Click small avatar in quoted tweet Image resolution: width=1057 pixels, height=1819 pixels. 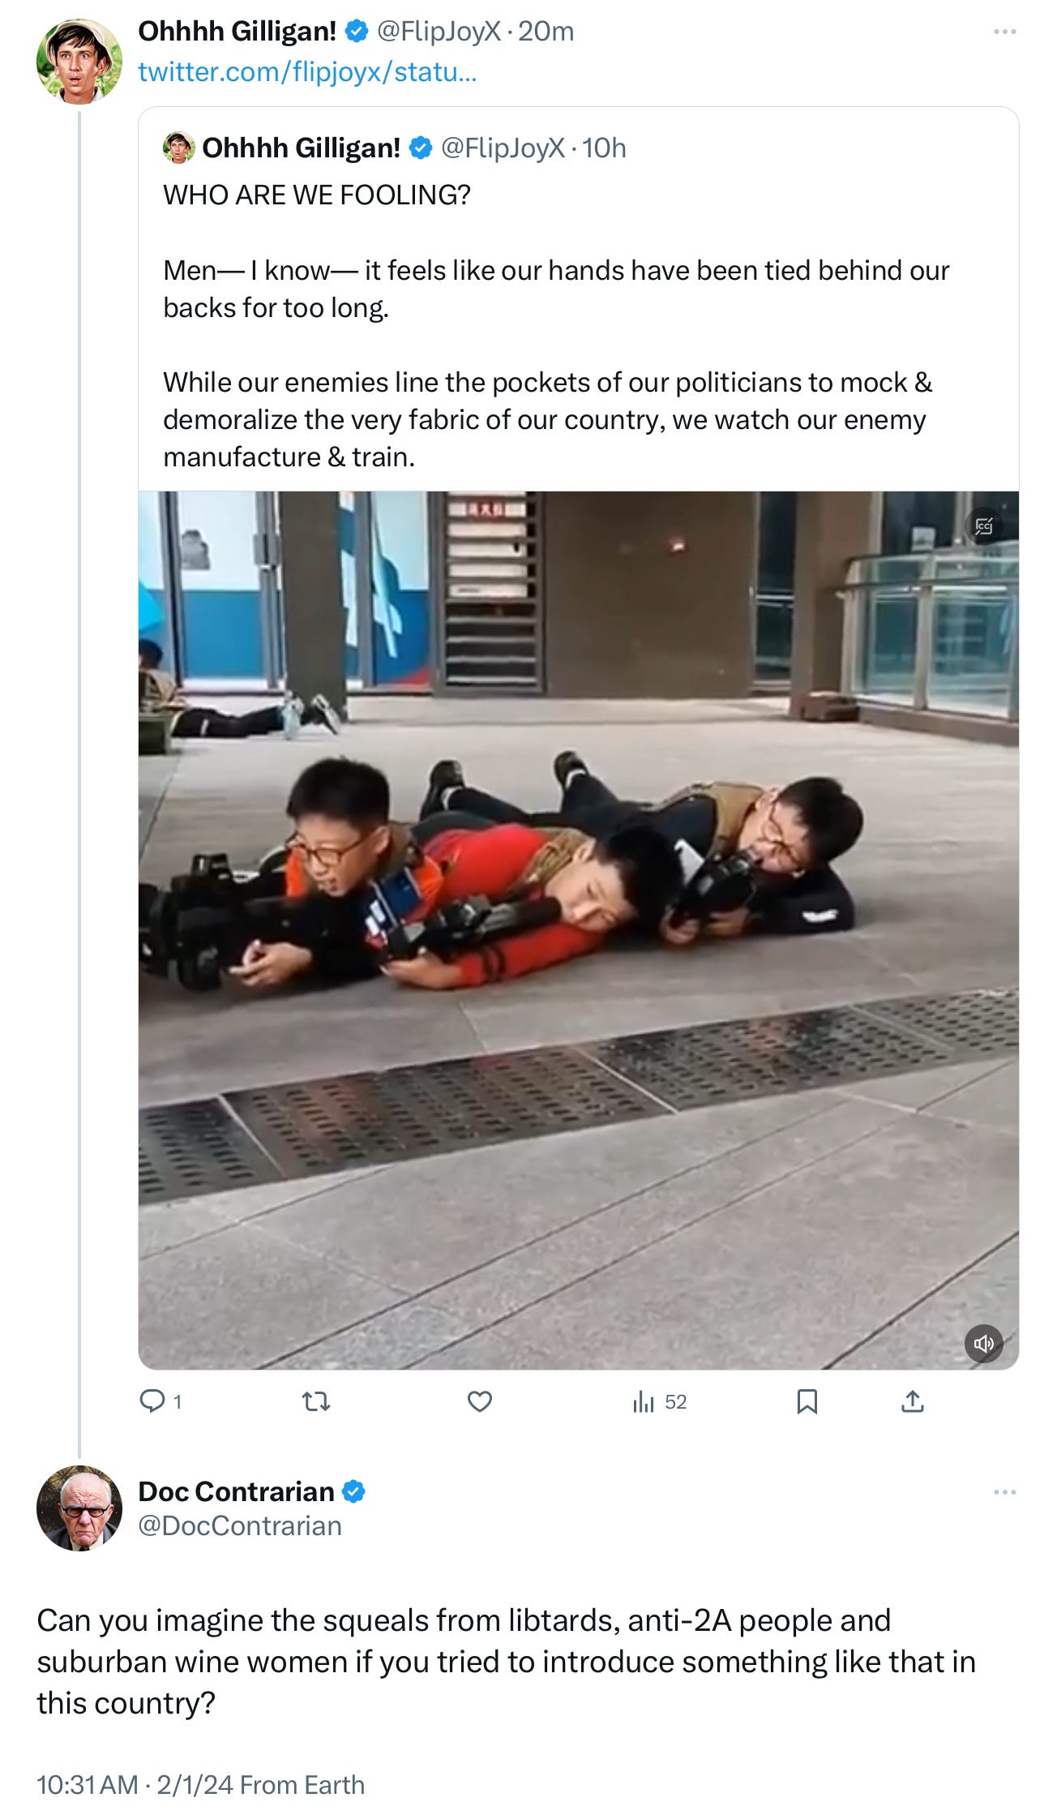click(179, 148)
